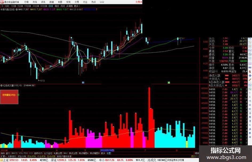Open the 综合资讯 tab
Image resolution: width=252 pixels, height=162 pixels.
pos(32,156)
